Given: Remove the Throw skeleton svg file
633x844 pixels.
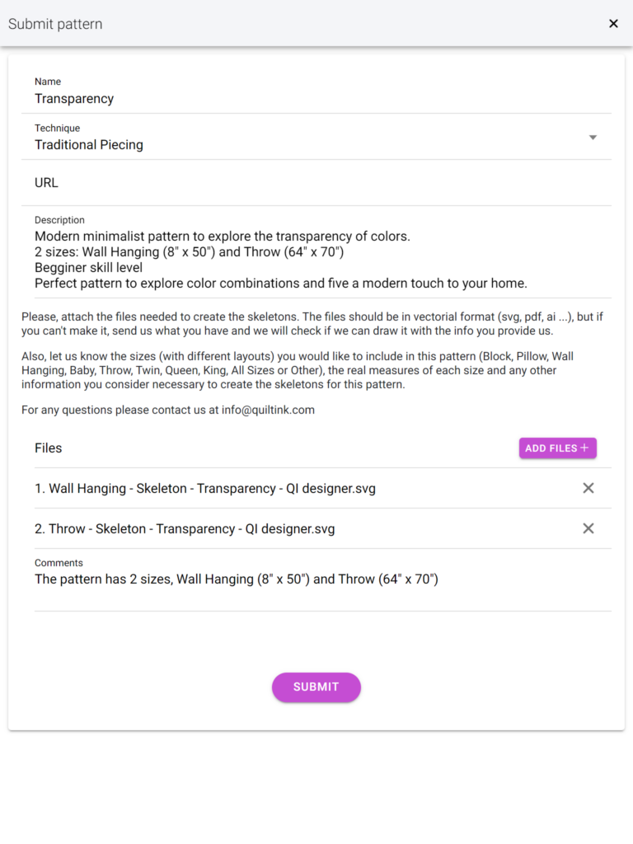Looking at the screenshot, I should pos(588,528).
